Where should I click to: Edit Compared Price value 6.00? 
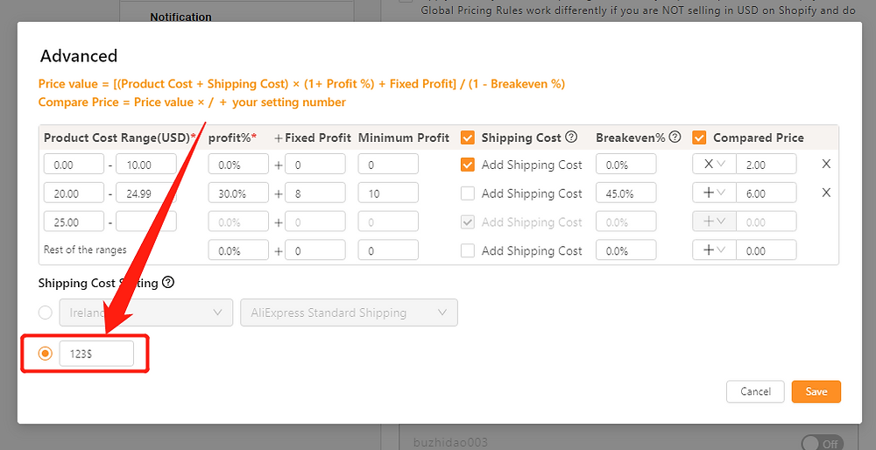pos(766,193)
